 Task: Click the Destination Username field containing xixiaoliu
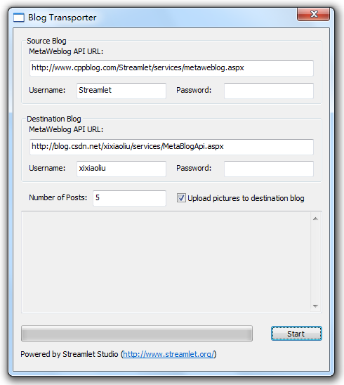point(121,169)
